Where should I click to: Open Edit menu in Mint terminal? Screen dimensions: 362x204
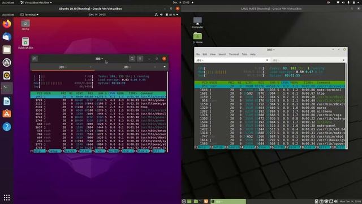pyautogui.click(x=205, y=54)
